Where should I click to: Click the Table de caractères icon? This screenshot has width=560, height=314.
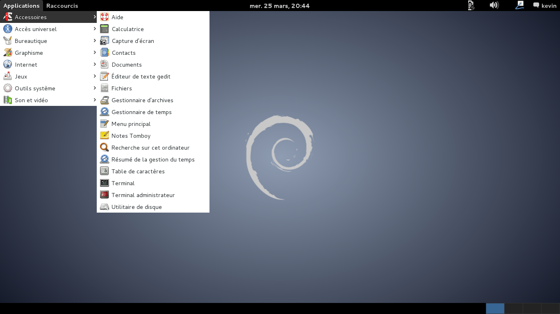coord(105,171)
